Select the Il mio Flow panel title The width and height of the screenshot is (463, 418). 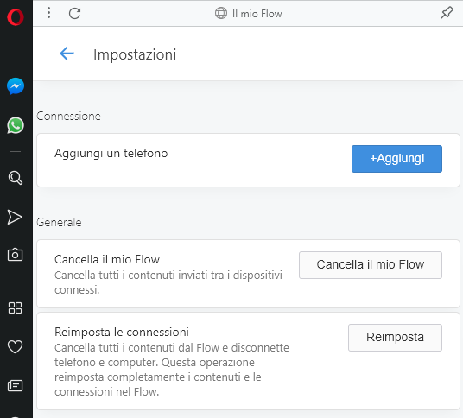coord(257,14)
